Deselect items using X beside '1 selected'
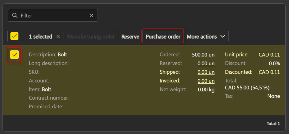 [x=58, y=37]
